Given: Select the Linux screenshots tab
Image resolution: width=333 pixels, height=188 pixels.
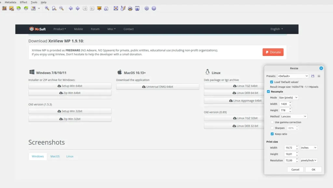Looking at the screenshot, I should tap(70, 156).
